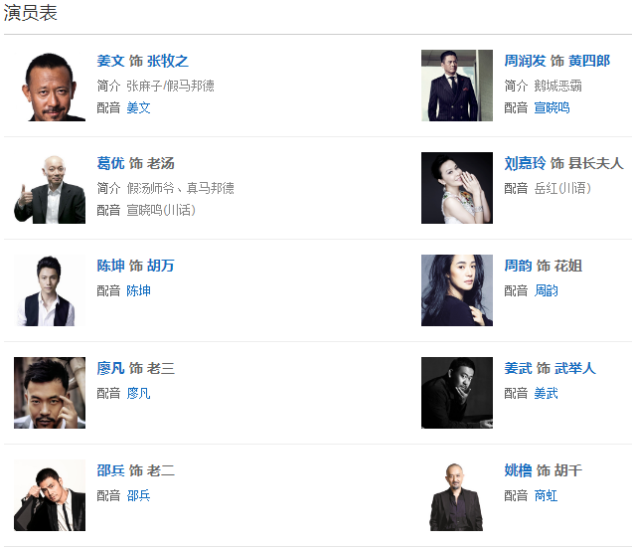Click the bold 姚橹 actor name link
This screenshot has height=548, width=632.
point(518,470)
